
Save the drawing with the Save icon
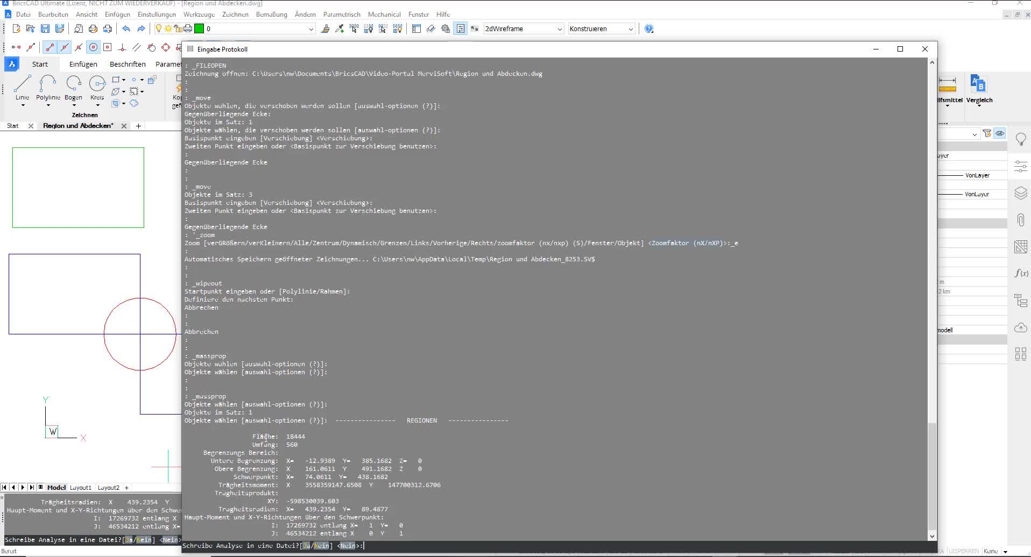(x=45, y=28)
